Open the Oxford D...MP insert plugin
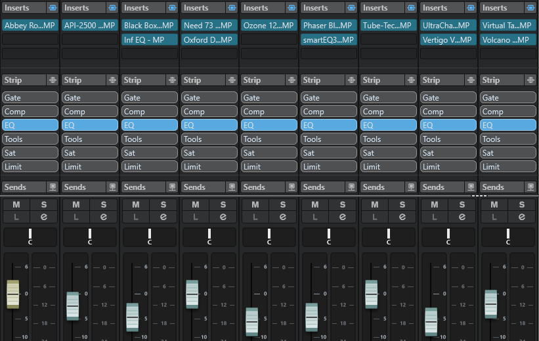This screenshot has width=539, height=341. (x=209, y=39)
